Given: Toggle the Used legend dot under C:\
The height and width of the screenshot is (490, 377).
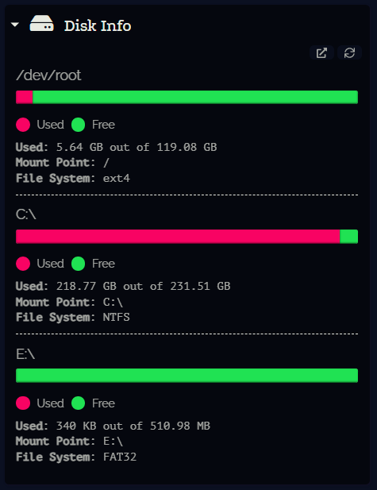Looking at the screenshot, I should coord(23,264).
